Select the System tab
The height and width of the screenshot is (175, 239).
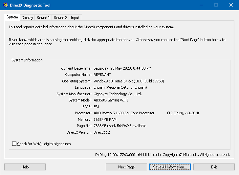point(12,17)
